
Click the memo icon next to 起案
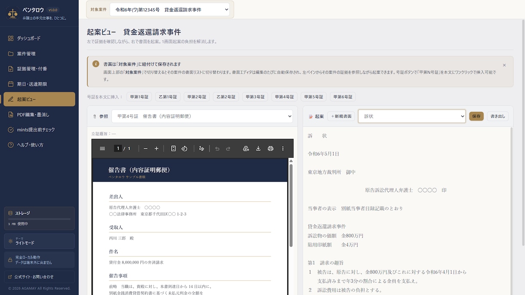pos(311,117)
